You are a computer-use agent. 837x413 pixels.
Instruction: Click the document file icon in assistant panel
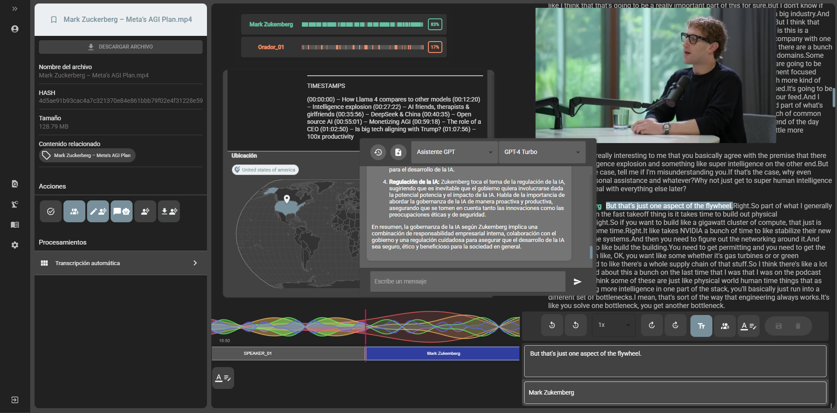(x=398, y=152)
